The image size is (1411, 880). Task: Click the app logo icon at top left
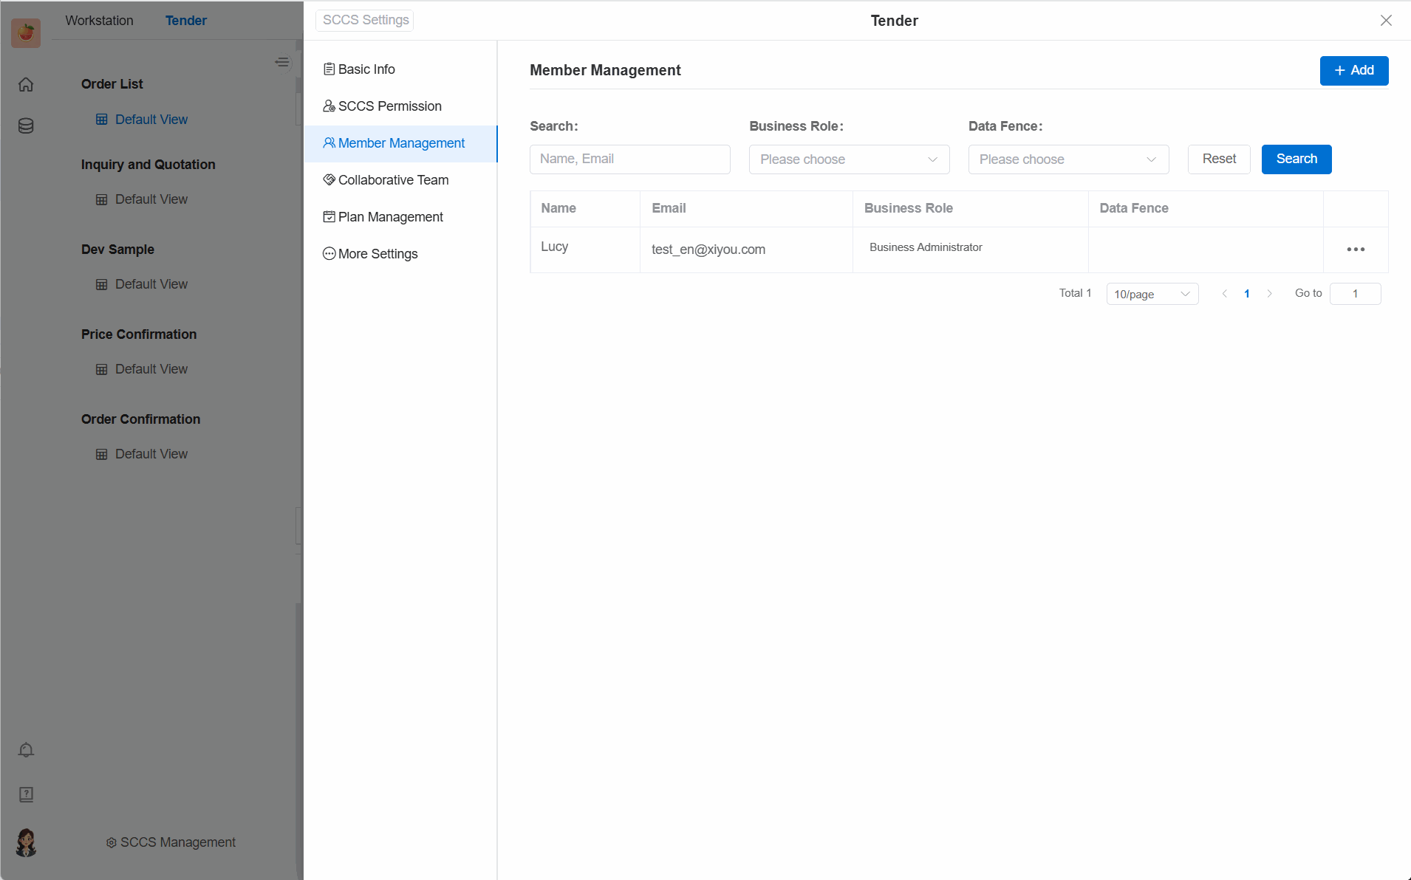pos(26,33)
